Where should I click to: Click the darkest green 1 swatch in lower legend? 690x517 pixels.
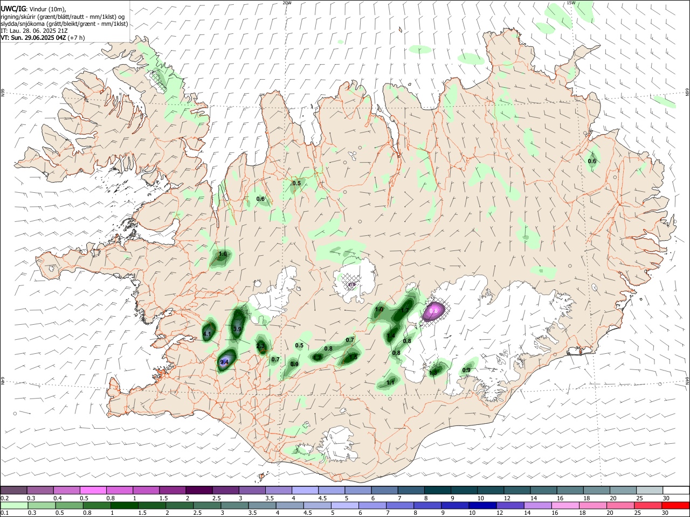pyautogui.click(x=125, y=505)
